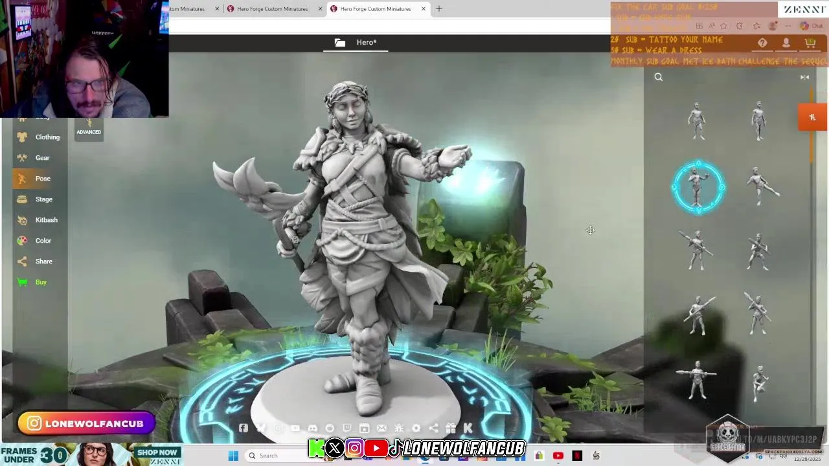
Task: Open Hero Forge help question-mark icon
Action: (762, 43)
